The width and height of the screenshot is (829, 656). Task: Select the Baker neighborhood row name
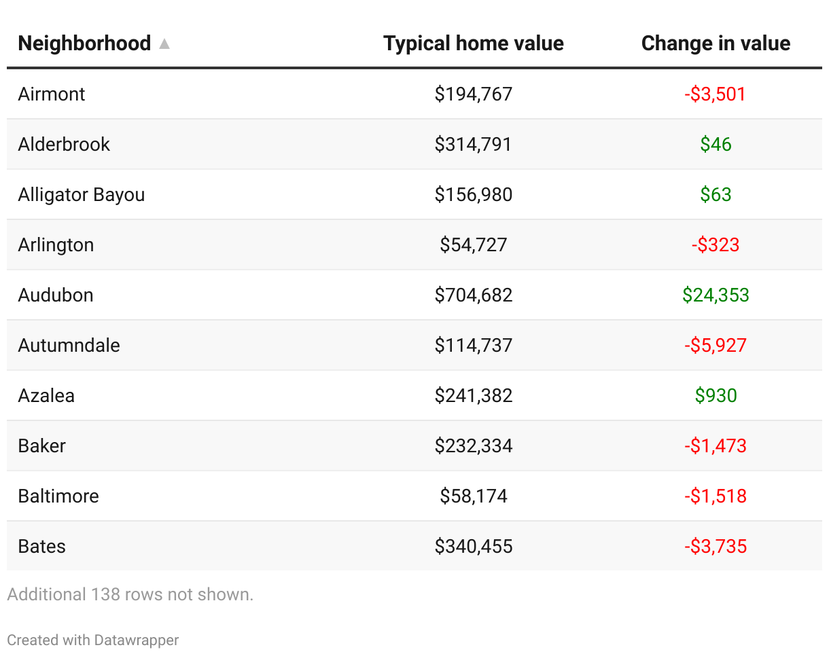[42, 445]
